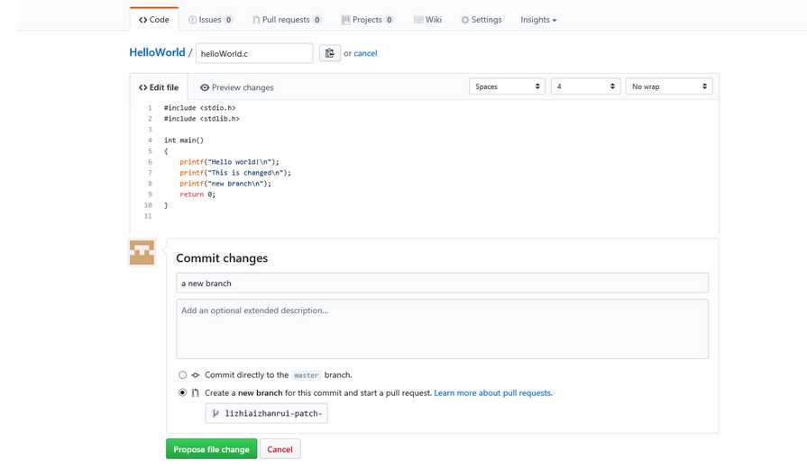Click the user avatar image

coord(142,253)
